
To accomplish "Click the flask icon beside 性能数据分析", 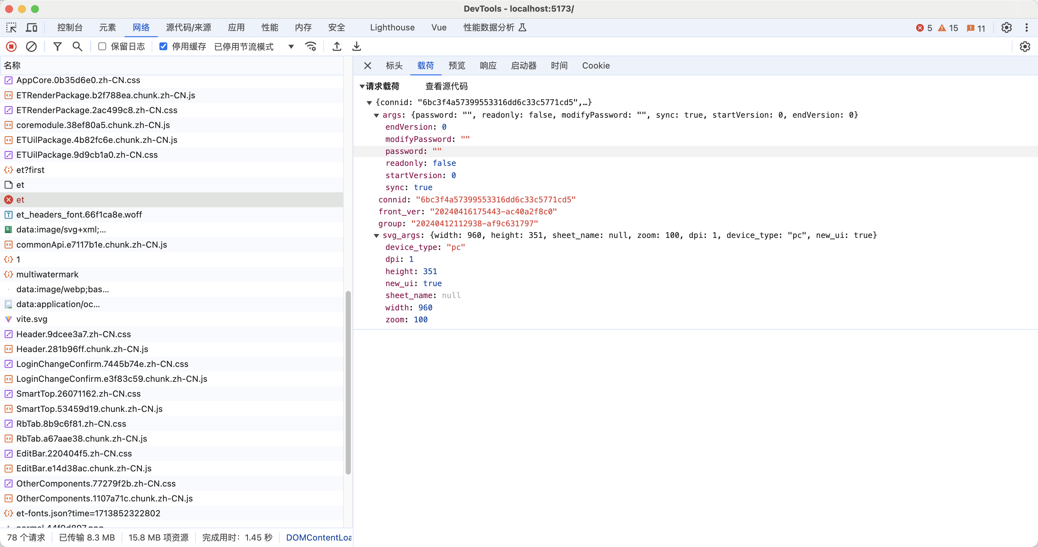I will (522, 27).
